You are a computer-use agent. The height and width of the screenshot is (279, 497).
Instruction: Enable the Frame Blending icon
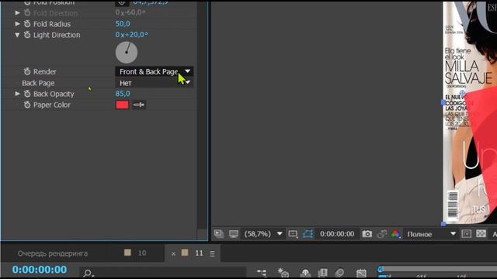point(322,273)
